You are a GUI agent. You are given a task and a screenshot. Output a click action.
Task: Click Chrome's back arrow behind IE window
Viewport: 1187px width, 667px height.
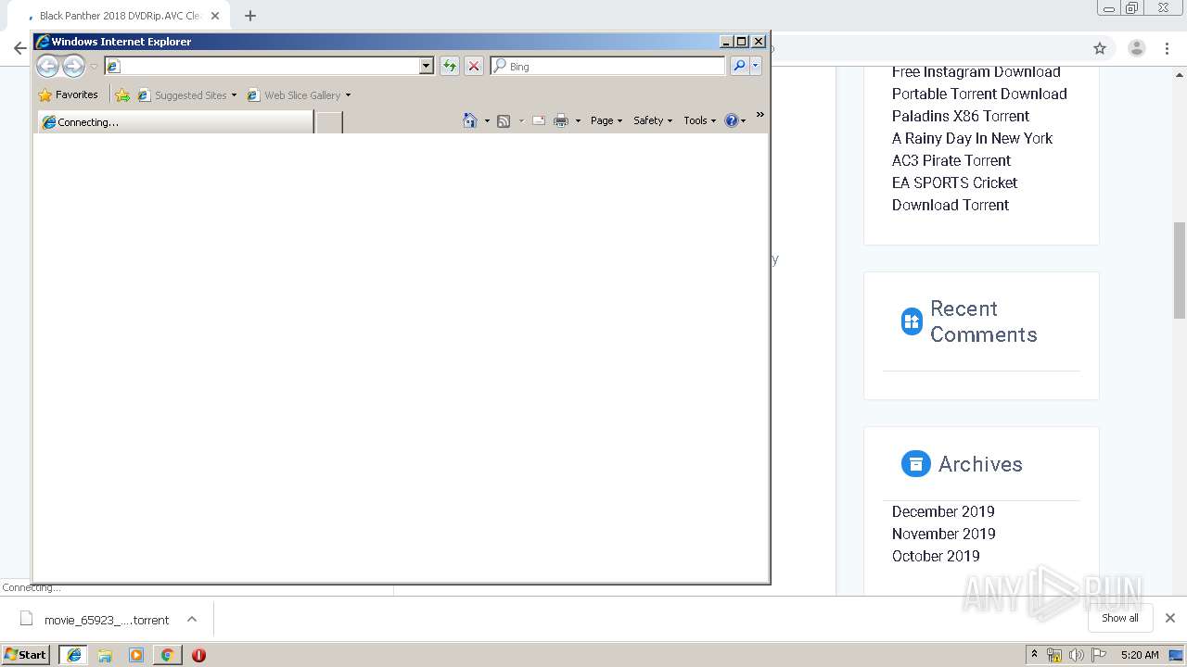(x=19, y=48)
